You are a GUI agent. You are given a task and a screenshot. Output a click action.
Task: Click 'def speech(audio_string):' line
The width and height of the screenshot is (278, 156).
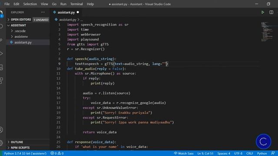click(x=92, y=59)
